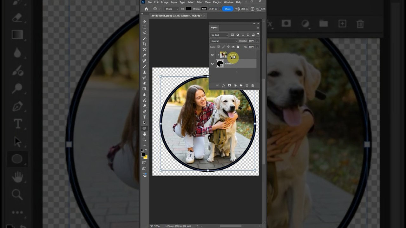Select the Zoom tool in toolbar
The width and height of the screenshot is (406, 228).
coord(144,140)
